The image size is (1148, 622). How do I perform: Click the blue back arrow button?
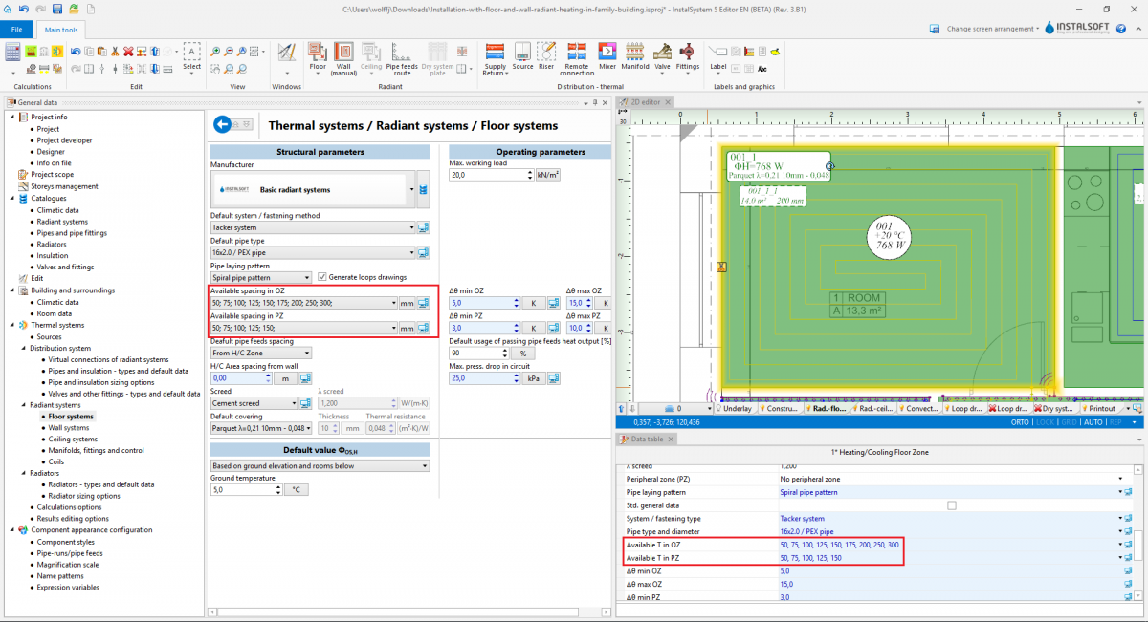224,124
